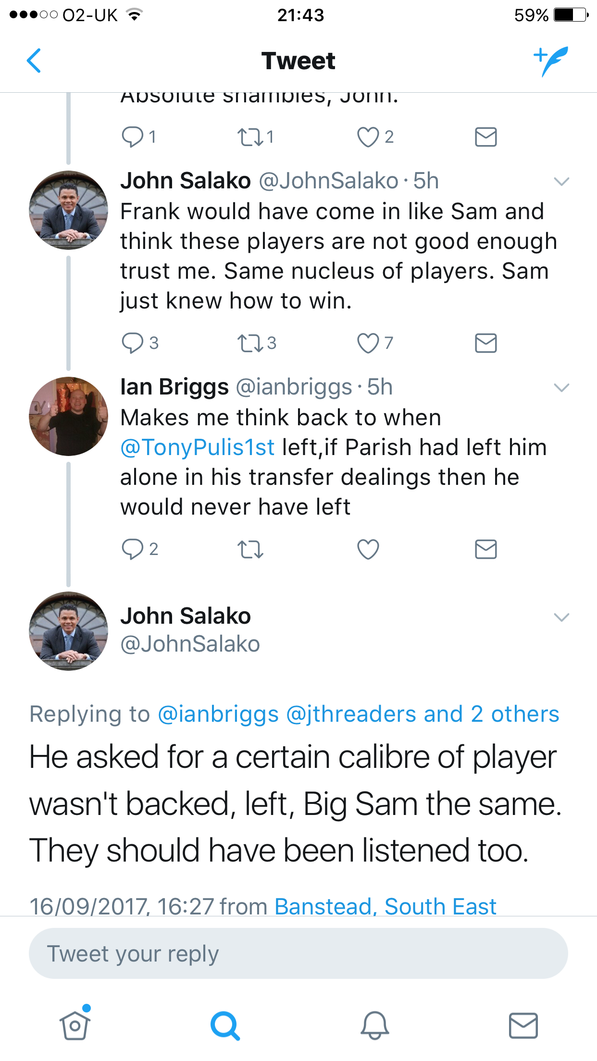The image size is (597, 1061).
Task: Open options chevron on Ian Briggs' tweet
Action: pos(561,388)
